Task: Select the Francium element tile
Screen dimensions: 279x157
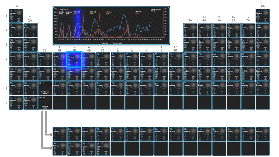Action: tap(16, 102)
